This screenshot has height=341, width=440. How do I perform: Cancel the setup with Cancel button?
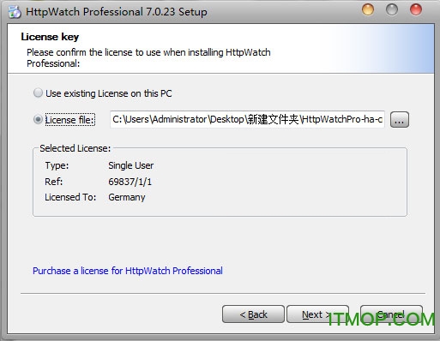coord(391,314)
